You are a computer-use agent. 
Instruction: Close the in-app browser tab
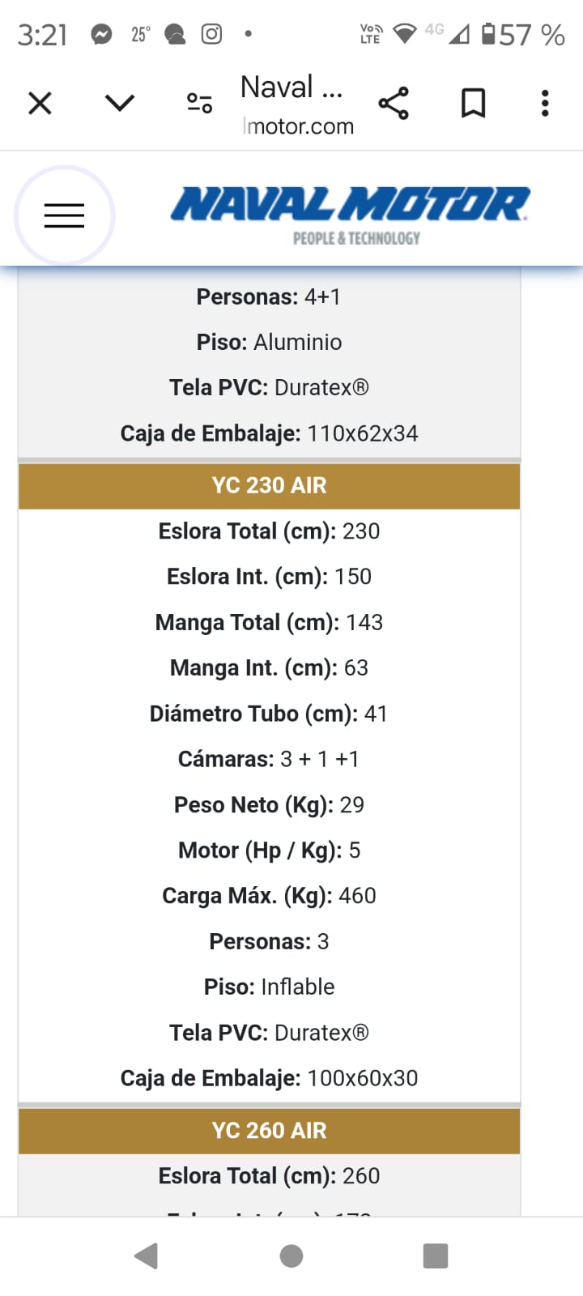pos(40,103)
